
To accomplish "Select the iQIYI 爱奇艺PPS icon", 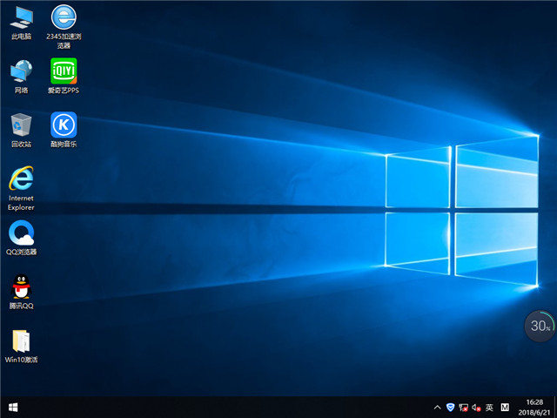I will click(x=64, y=76).
